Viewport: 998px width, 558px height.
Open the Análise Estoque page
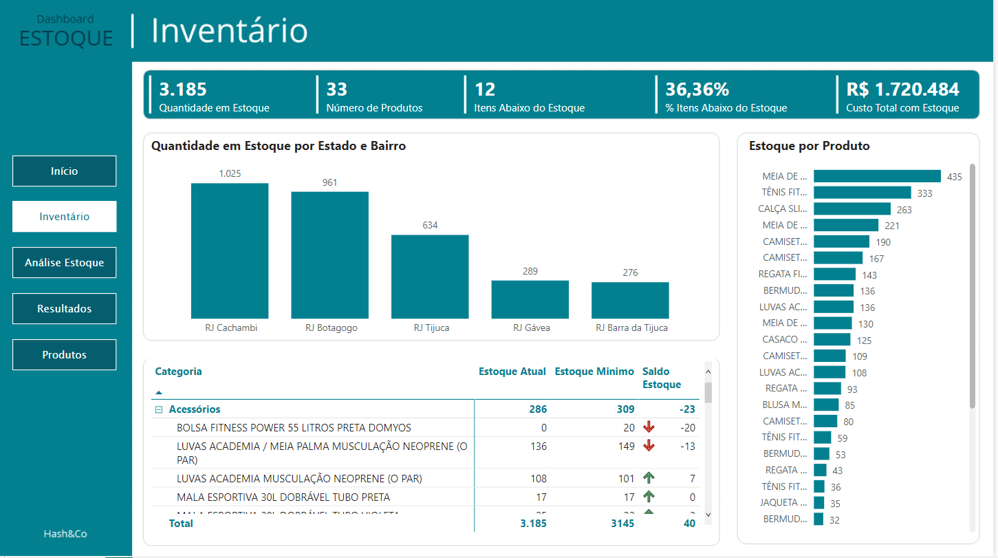pyautogui.click(x=64, y=263)
